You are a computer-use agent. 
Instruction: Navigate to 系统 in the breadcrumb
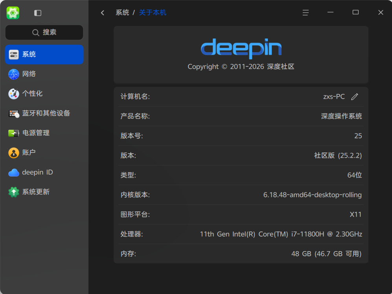coord(122,13)
